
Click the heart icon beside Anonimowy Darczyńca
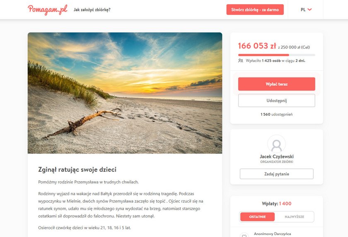click(244, 235)
